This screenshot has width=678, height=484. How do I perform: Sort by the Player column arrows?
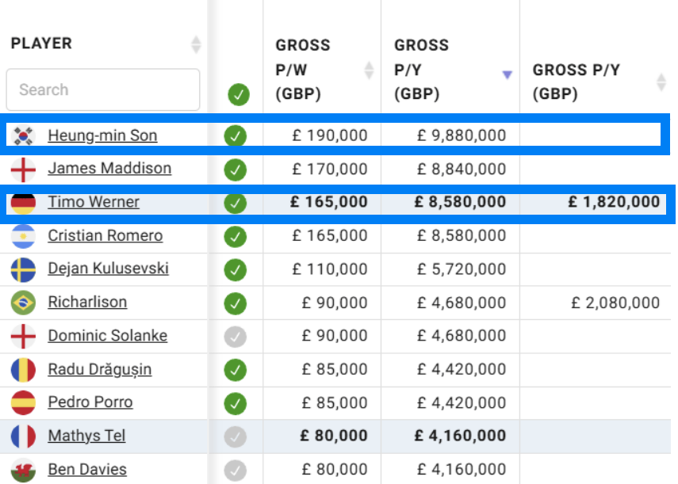click(196, 44)
